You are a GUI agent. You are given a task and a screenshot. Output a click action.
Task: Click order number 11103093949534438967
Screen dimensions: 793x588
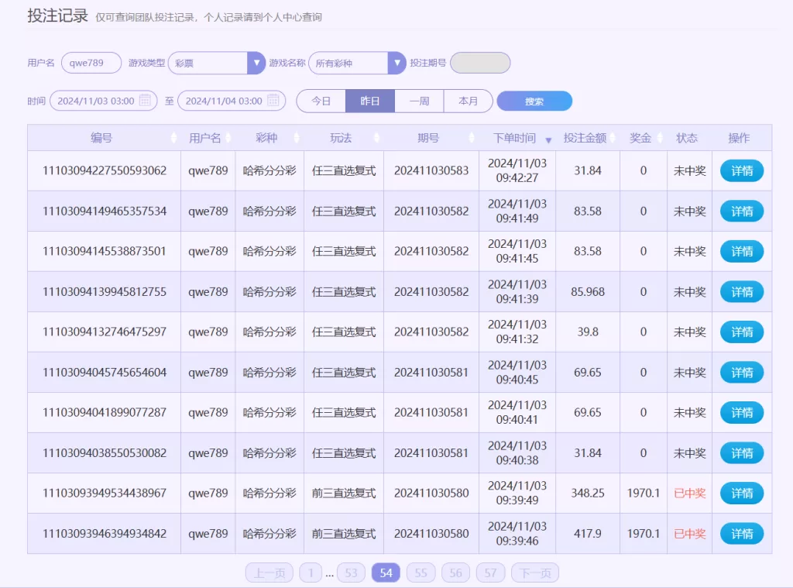(x=105, y=493)
